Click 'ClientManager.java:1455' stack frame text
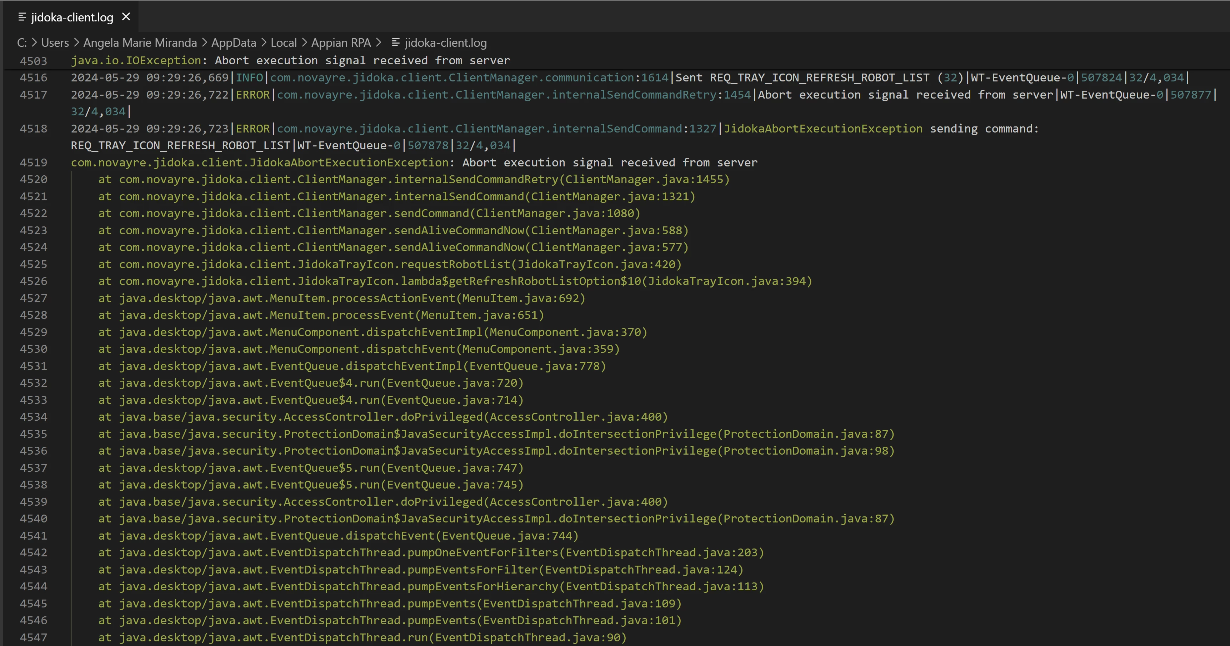This screenshot has height=646, width=1230. (645, 180)
